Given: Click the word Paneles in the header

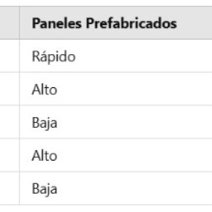Looking at the screenshot, I should 57,24.
